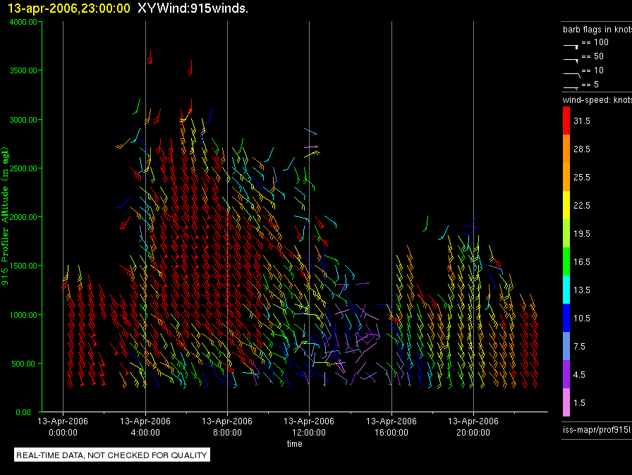Screen dimensions: 632x475
Task: Click the 3500.00 altitude tick label
Action: [x=23, y=70]
